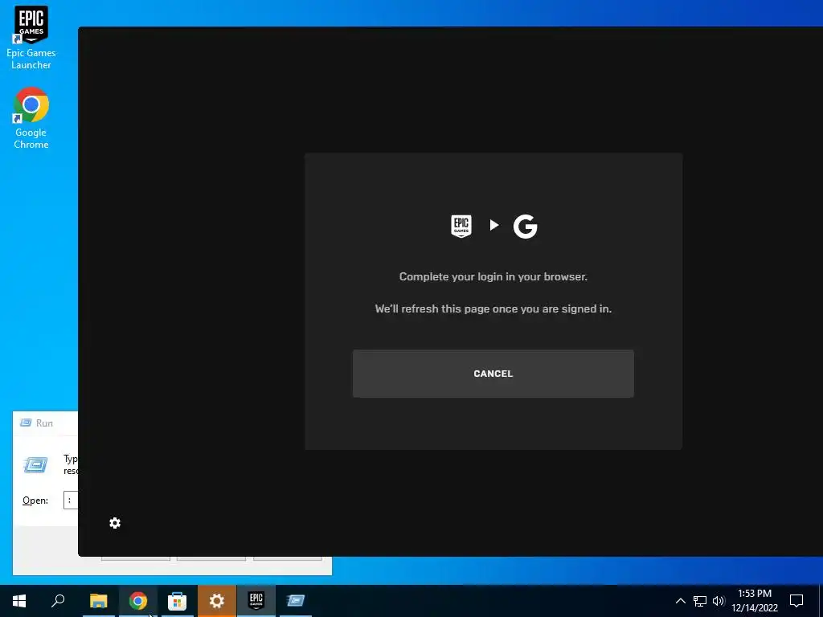Switch to Run dialog in taskbar
This screenshot has width=823, height=617.
[296, 601]
